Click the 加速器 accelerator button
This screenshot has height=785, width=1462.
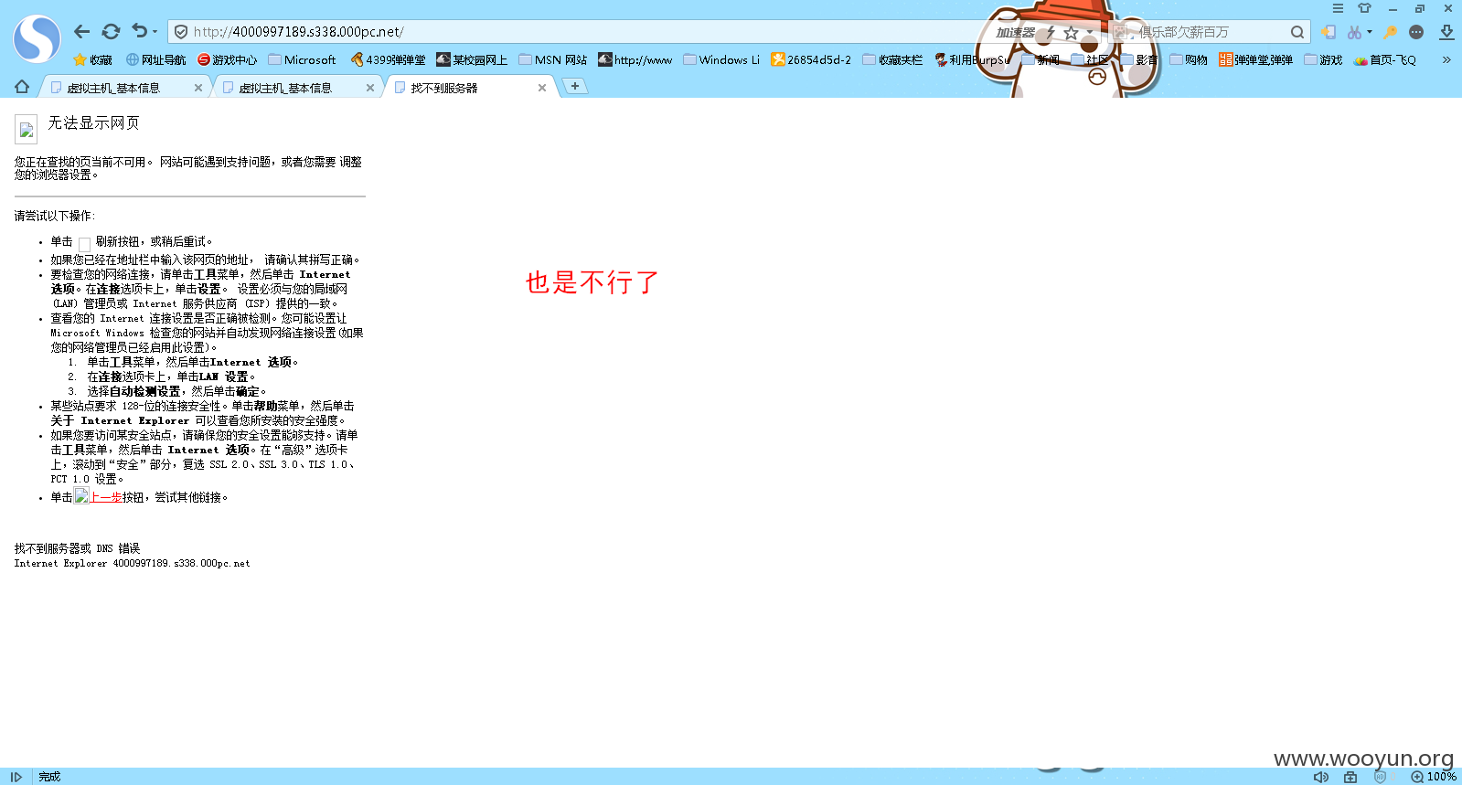(1015, 32)
